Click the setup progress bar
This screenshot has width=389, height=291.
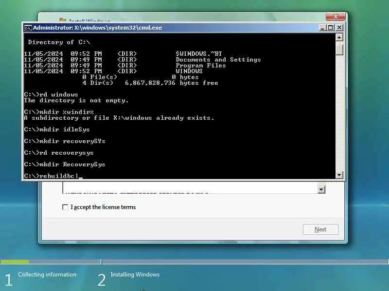point(194,261)
